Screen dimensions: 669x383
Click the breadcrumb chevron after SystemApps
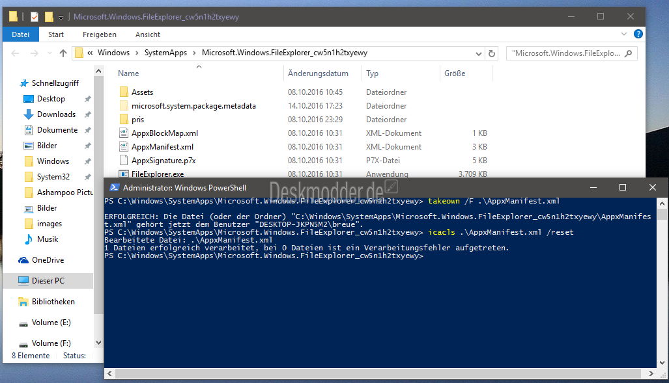(194, 53)
